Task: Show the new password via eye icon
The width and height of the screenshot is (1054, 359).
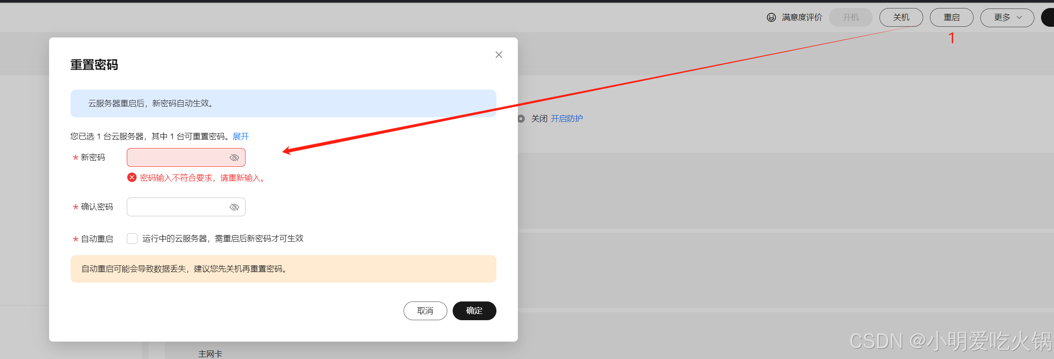Action: point(234,157)
